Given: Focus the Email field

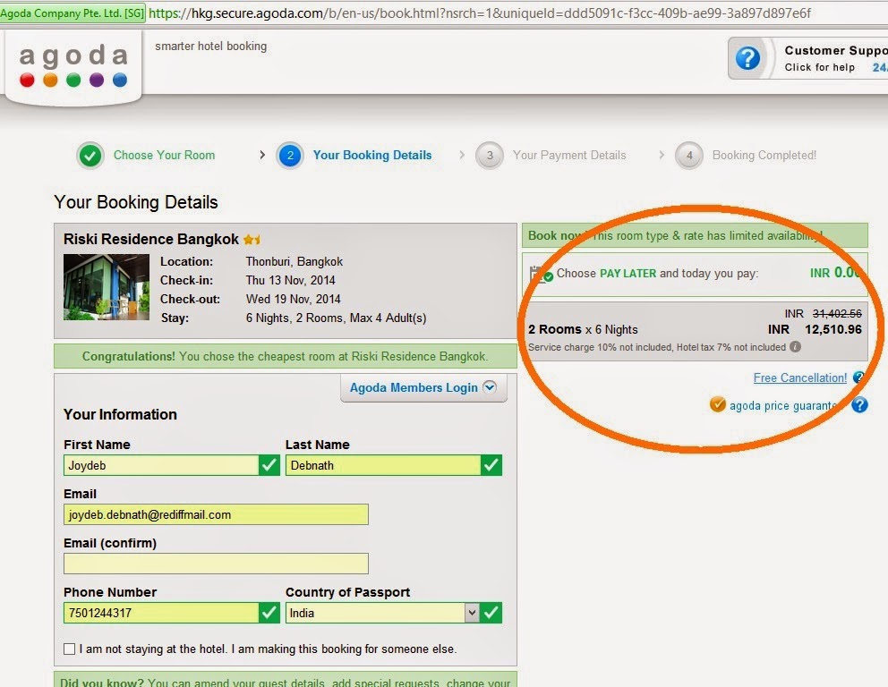Looking at the screenshot, I should coord(216,514).
